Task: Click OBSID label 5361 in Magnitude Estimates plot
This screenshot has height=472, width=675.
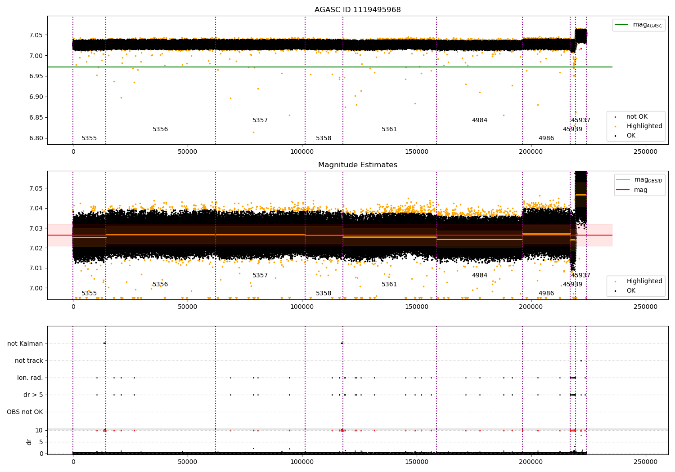Action: [x=389, y=285]
